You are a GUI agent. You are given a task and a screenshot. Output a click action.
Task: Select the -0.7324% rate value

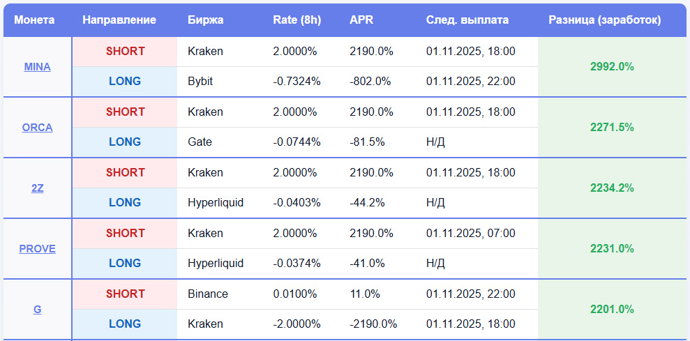tap(297, 82)
